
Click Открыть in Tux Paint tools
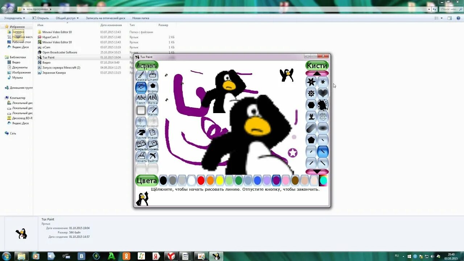click(x=141, y=146)
